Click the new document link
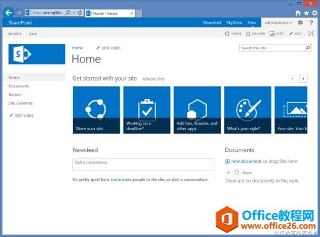The height and width of the screenshot is (237, 320). click(x=246, y=162)
